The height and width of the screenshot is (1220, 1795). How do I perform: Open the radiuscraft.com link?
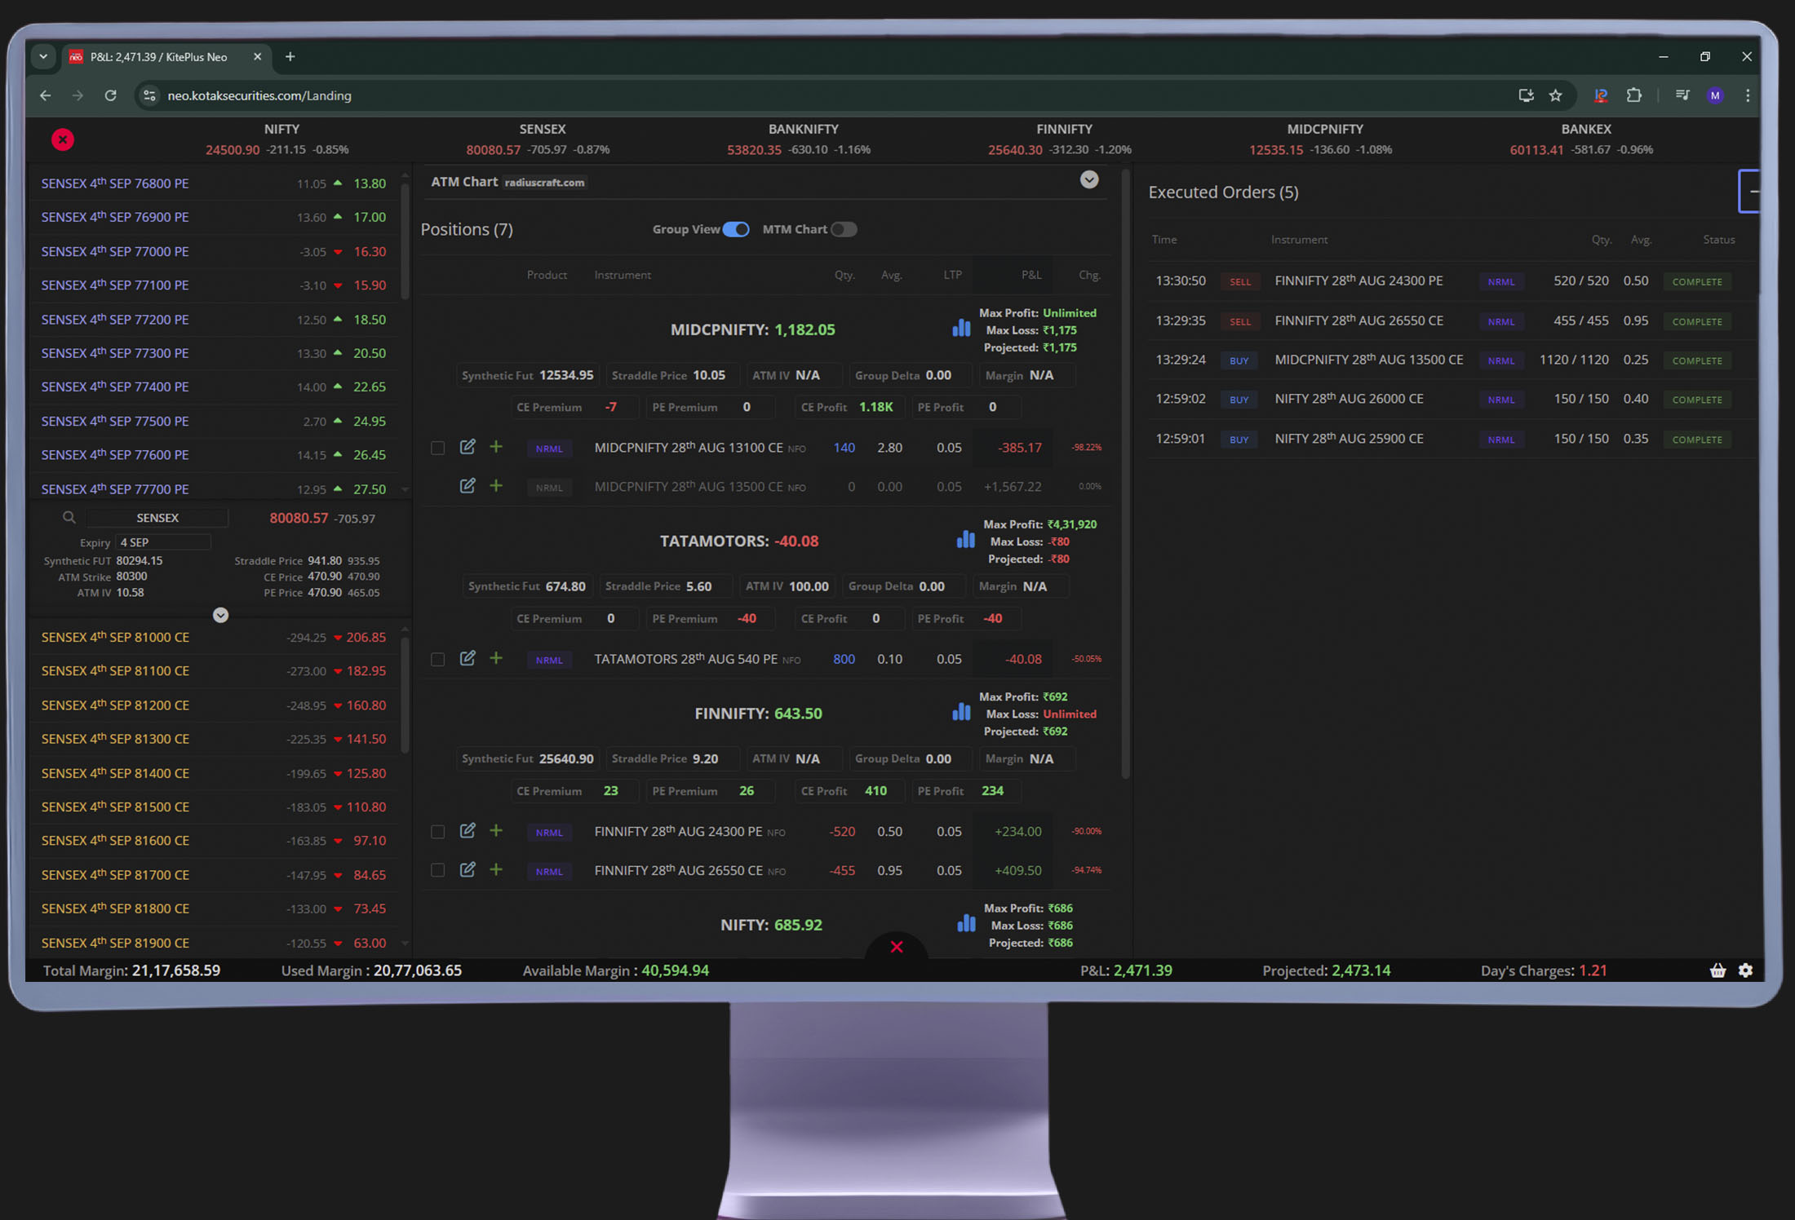(x=544, y=183)
